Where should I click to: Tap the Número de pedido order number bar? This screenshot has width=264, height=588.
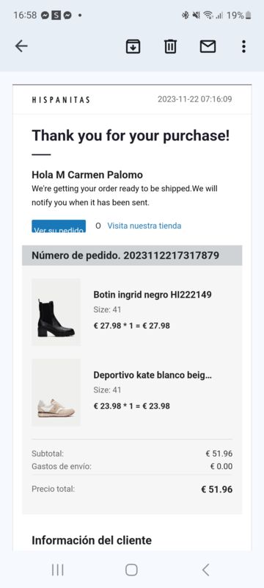[x=132, y=255]
